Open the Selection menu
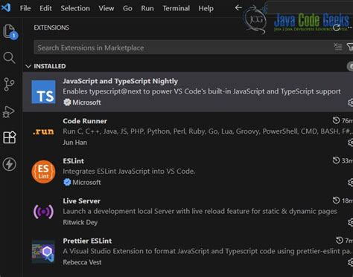 click(x=75, y=8)
